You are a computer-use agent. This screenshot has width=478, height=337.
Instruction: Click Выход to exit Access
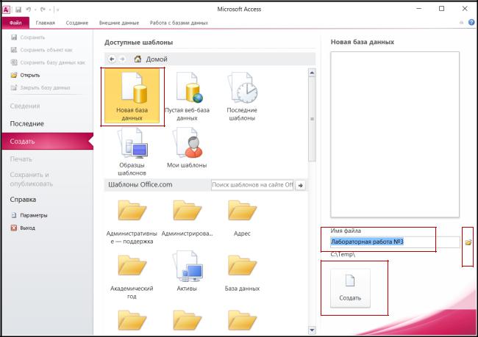(x=24, y=228)
